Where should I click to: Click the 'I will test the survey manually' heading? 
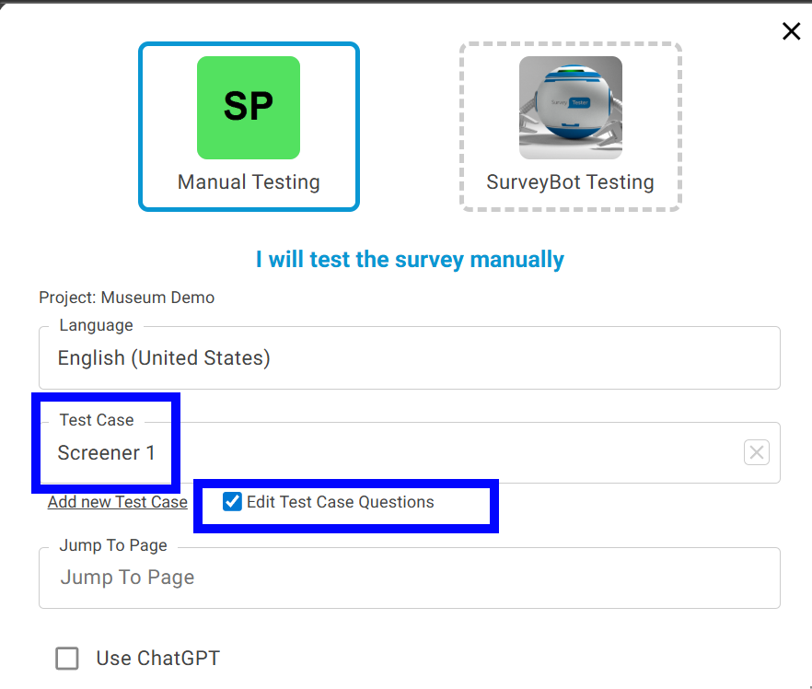tap(410, 260)
